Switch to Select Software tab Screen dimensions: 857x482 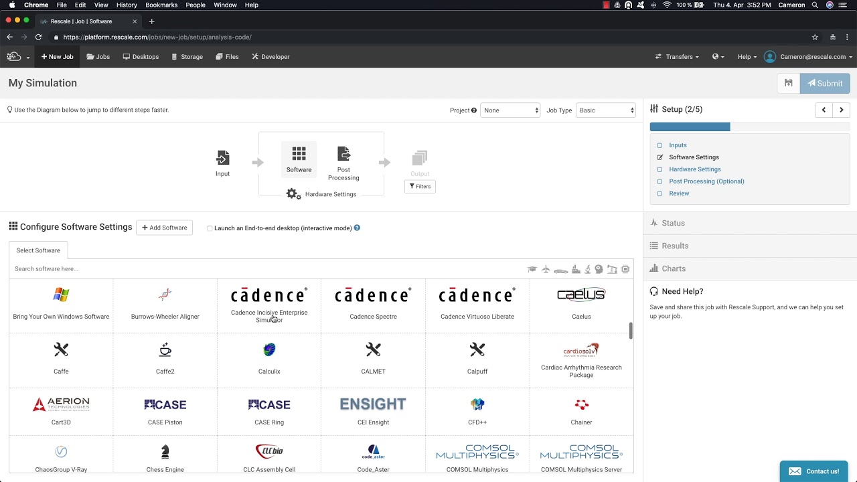tap(38, 250)
